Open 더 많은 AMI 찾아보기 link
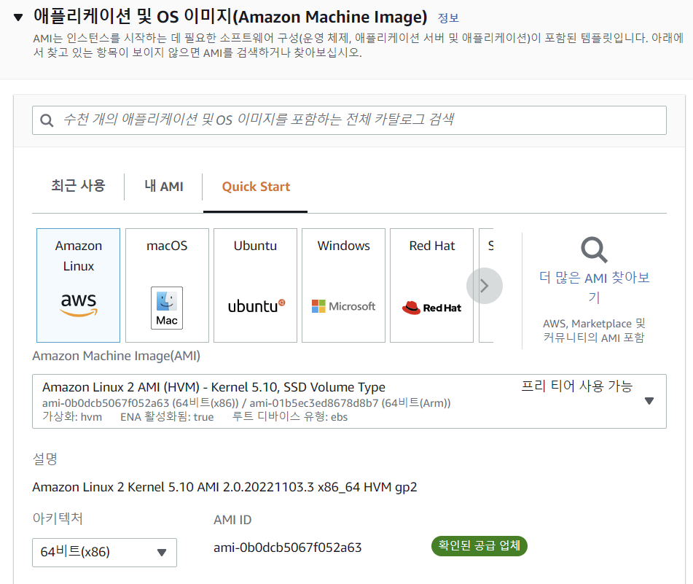The image size is (693, 584). 595,287
